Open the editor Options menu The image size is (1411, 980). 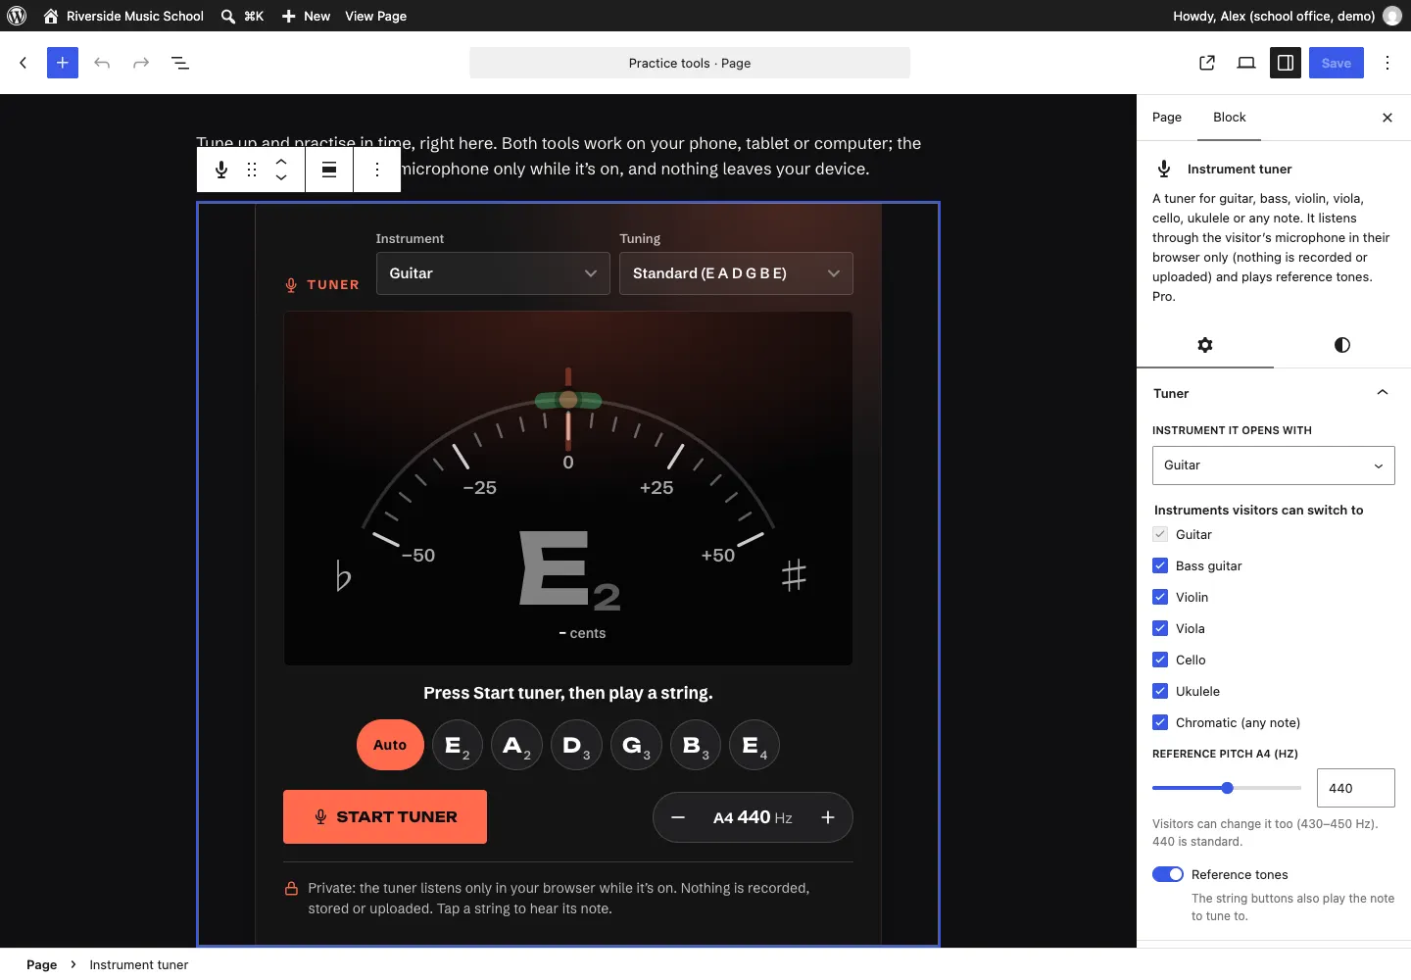pos(1387,63)
